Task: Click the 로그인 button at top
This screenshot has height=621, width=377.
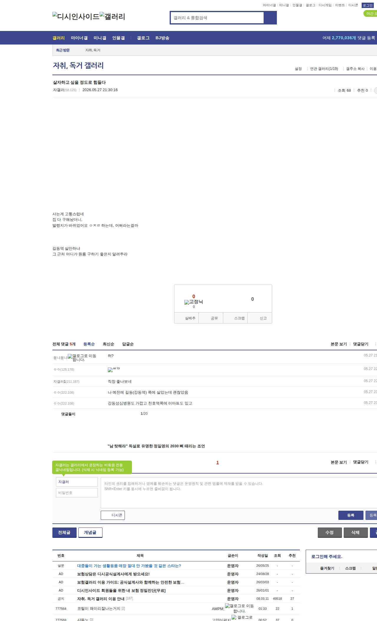Action: (x=368, y=5)
